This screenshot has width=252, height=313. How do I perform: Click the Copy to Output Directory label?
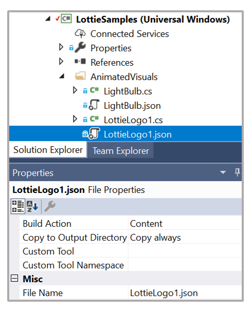[x=75, y=238]
